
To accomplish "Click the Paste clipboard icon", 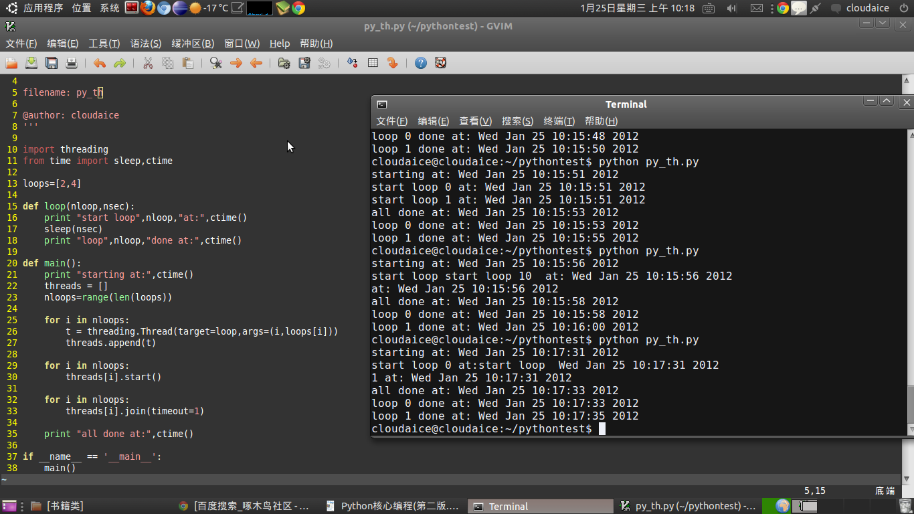I will [188, 63].
